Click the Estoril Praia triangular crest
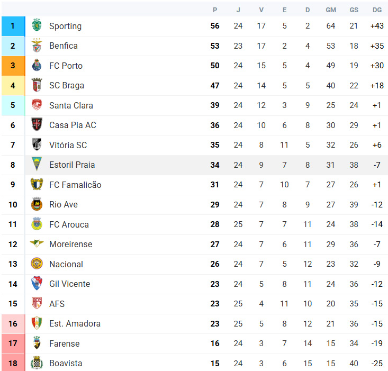The image size is (388, 371). pyautogui.click(x=37, y=164)
